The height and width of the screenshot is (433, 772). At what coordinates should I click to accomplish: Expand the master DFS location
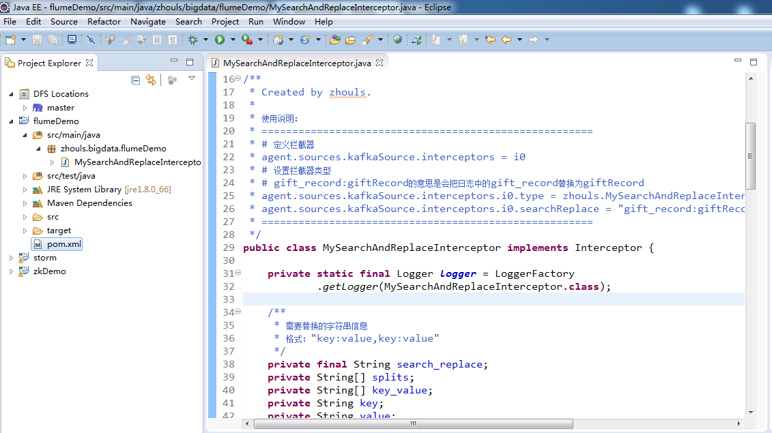25,107
